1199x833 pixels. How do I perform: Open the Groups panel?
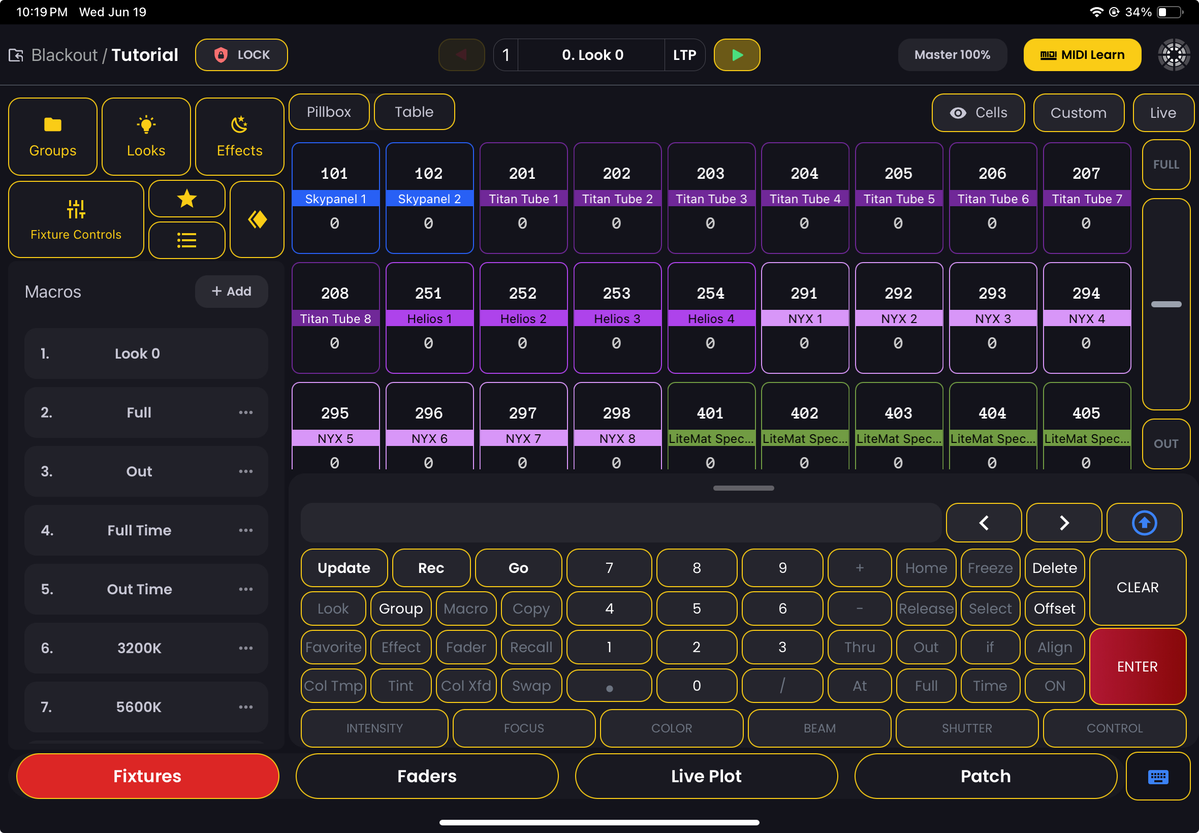(x=52, y=136)
